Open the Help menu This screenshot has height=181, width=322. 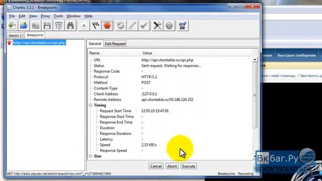89,16
